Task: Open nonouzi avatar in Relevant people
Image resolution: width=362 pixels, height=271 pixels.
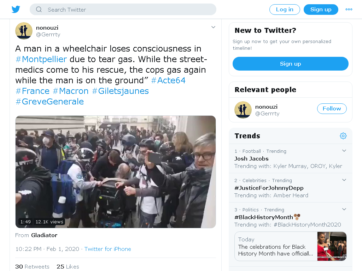Action: coord(243,110)
